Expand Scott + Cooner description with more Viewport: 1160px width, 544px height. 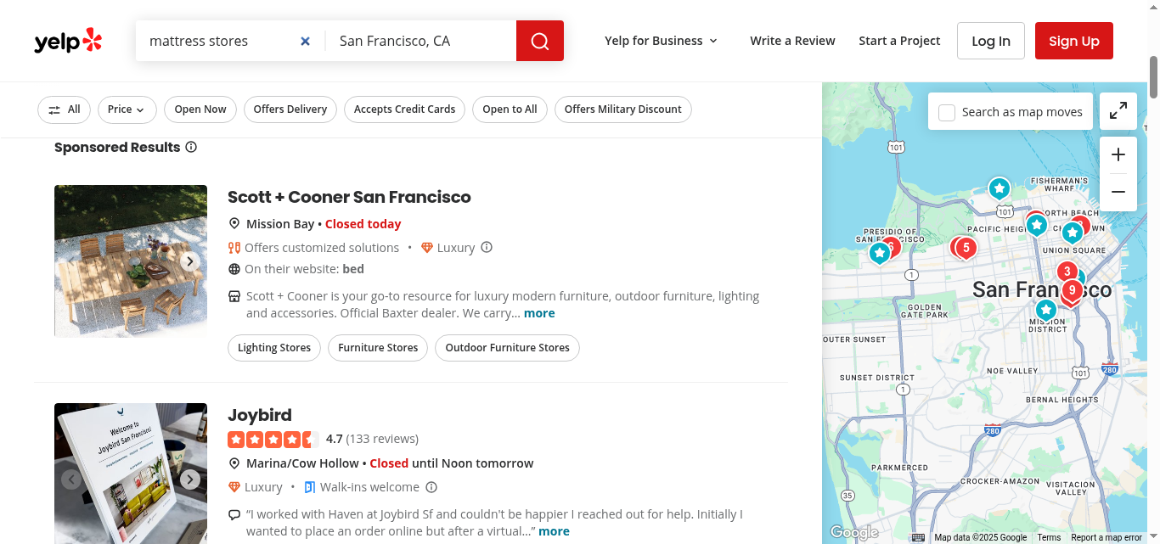[x=539, y=313]
